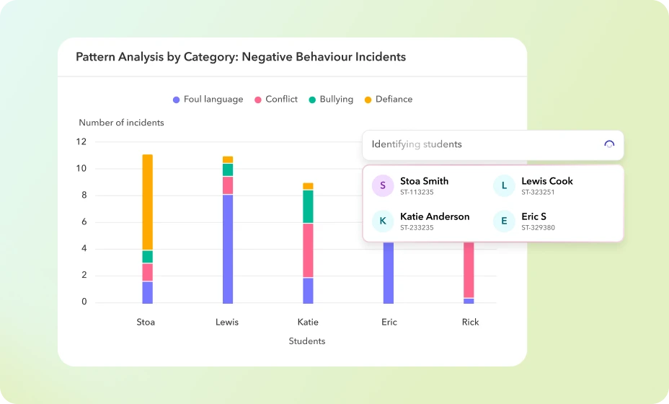Click Katie's green Bullying bar segment
The width and height of the screenshot is (669, 404).
[308, 207]
